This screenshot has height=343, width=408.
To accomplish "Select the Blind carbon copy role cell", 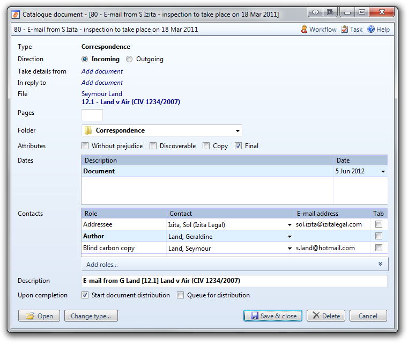I will (x=124, y=248).
